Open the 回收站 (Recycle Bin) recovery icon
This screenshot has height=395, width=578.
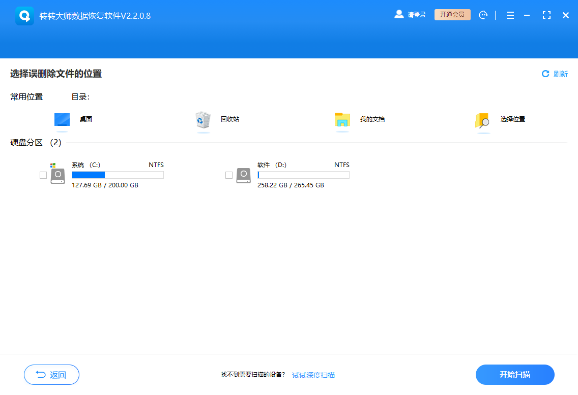point(203,121)
